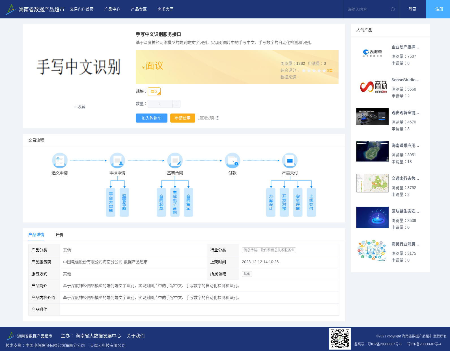Image resolution: width=450 pixels, height=351 pixels.
Task: Click 申请使用 button
Action: tap(183, 118)
